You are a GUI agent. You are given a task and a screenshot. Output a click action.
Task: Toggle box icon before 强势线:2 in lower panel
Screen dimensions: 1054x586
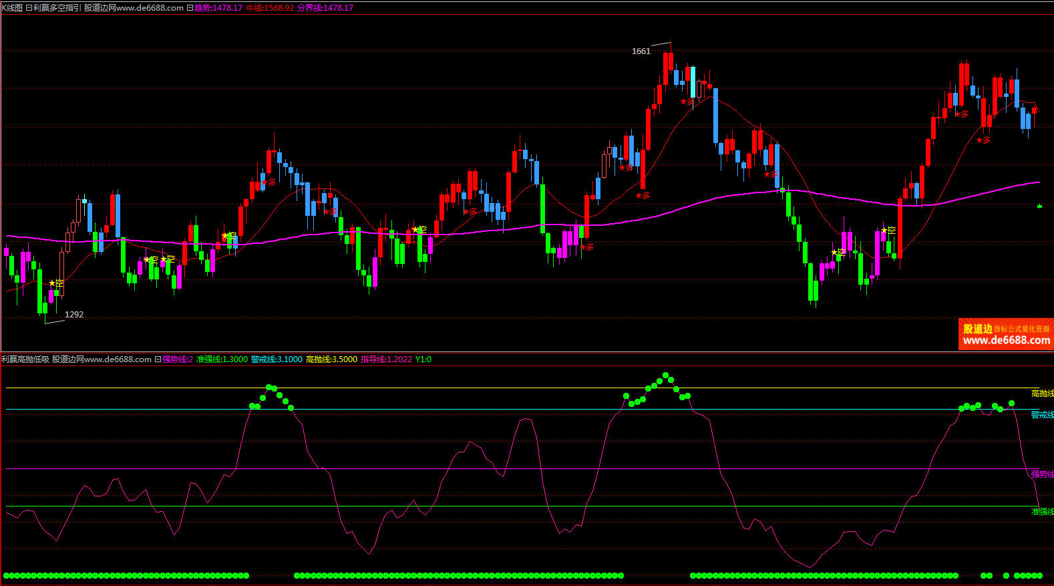(x=158, y=359)
